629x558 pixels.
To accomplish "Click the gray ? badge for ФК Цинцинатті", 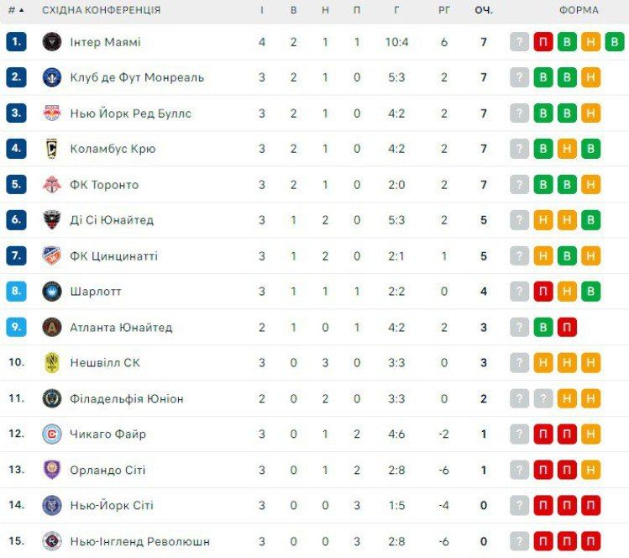I will pos(520,255).
